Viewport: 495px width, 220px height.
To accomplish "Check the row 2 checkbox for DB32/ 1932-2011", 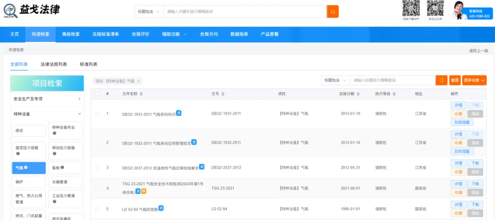I will pyautogui.click(x=97, y=142).
